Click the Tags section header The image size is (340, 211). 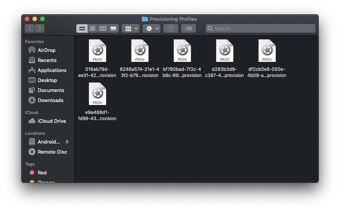click(x=30, y=164)
